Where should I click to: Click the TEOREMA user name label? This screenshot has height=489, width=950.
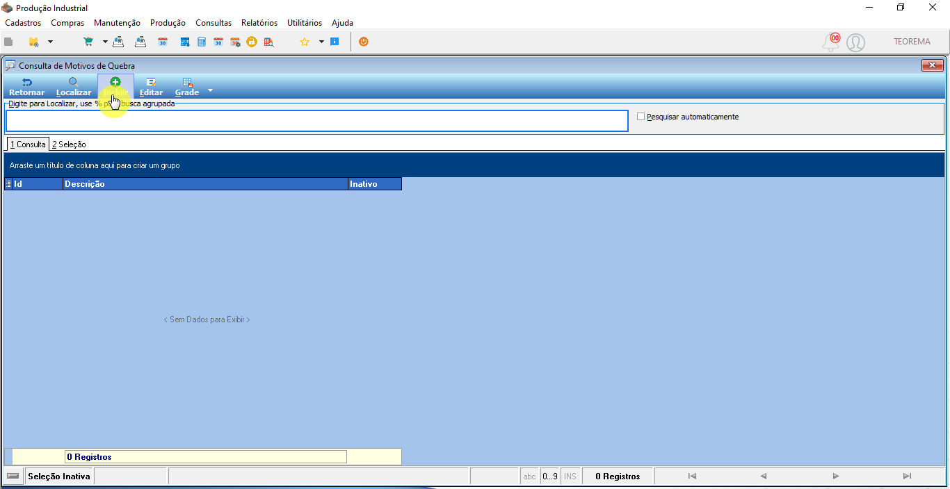(912, 42)
